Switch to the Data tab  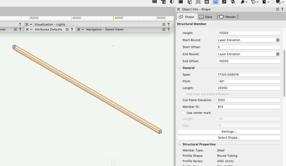206,17
